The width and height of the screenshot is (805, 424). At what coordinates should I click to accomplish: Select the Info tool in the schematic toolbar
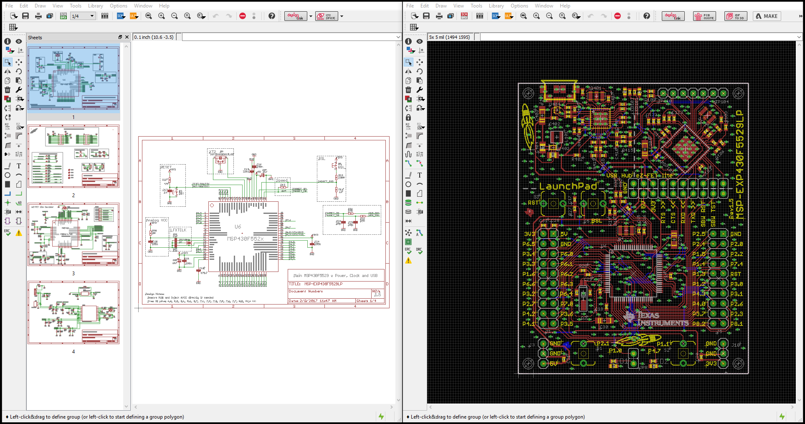pos(8,41)
